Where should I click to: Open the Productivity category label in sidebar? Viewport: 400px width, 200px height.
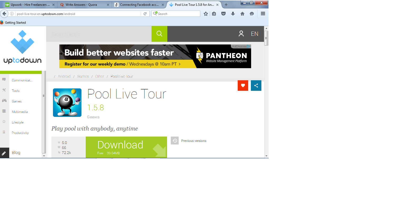click(x=20, y=133)
